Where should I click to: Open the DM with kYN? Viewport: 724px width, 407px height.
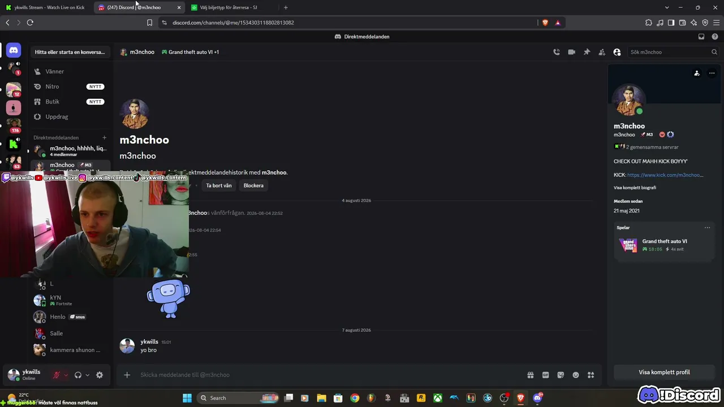tap(70, 300)
